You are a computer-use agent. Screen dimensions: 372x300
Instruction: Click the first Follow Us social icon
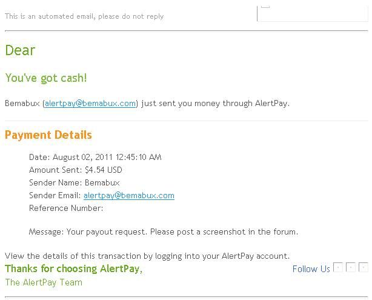pyautogui.click(x=338, y=267)
